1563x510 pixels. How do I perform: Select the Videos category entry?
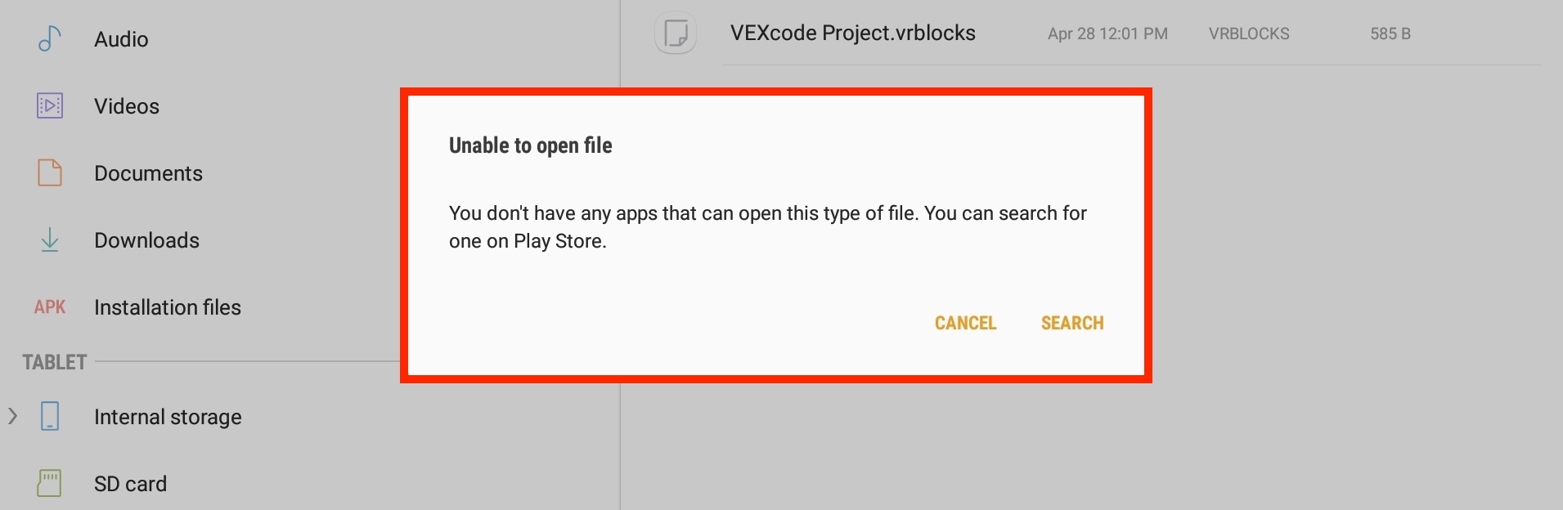click(127, 105)
